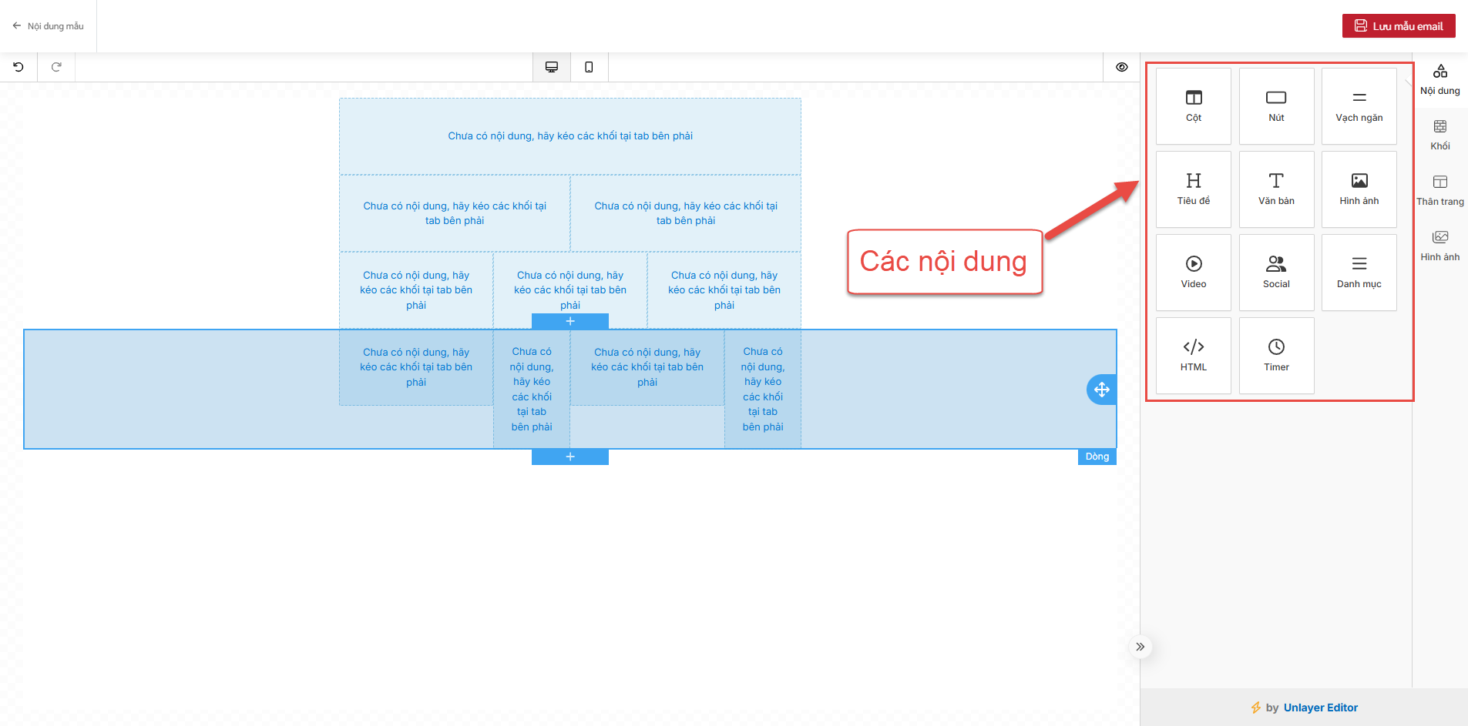
Task: Select the Văn bản text block
Action: point(1276,189)
